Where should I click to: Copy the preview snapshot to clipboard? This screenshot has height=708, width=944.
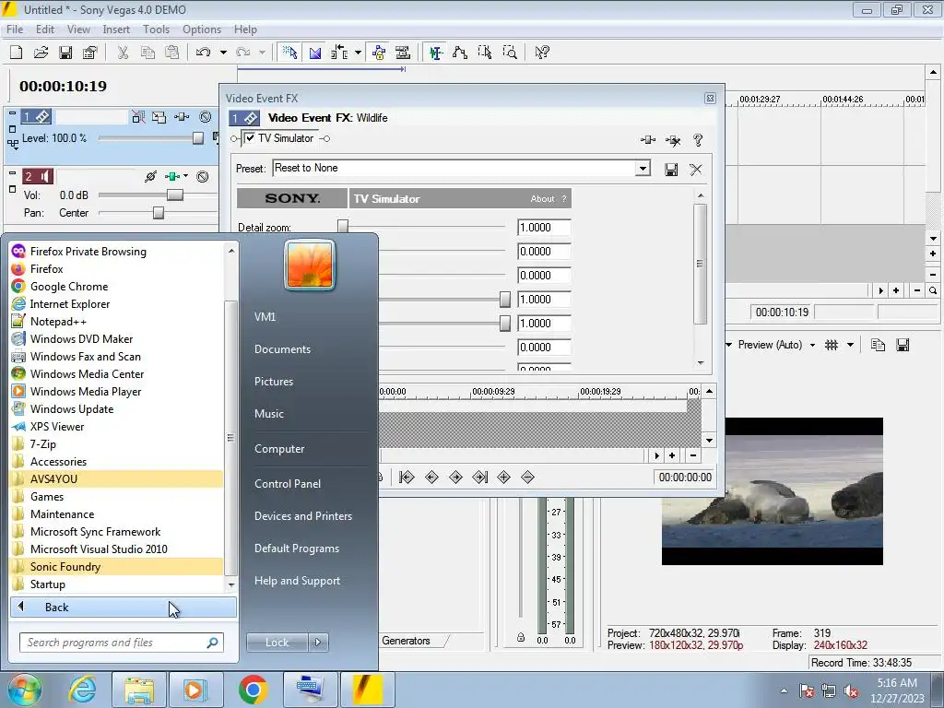tap(878, 345)
